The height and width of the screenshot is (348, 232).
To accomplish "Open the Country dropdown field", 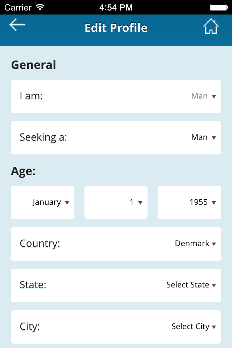I will coord(116,244).
